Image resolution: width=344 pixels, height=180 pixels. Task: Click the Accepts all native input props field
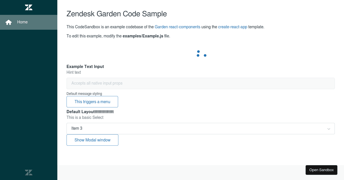pos(201,83)
